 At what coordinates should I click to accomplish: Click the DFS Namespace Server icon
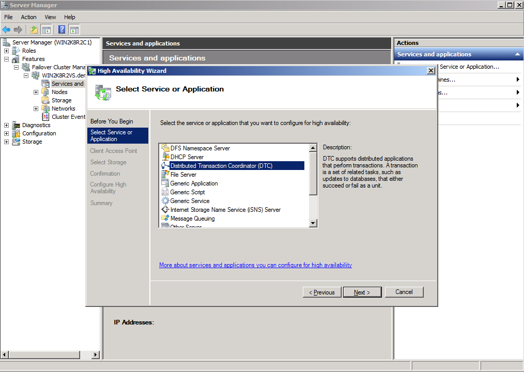point(165,148)
